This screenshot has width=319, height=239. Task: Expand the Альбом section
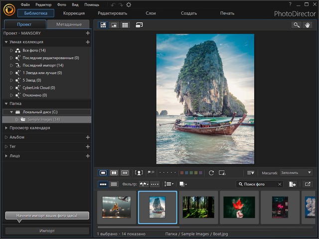point(6,137)
